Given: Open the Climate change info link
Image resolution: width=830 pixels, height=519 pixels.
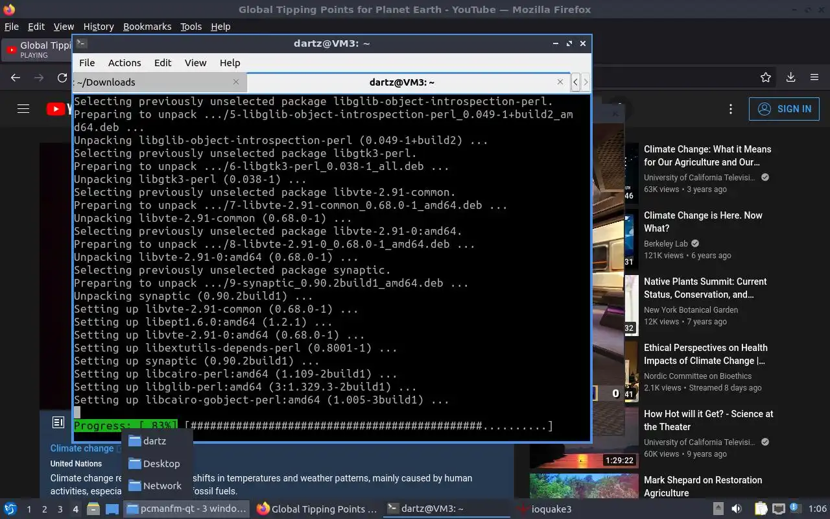Looking at the screenshot, I should [82, 448].
